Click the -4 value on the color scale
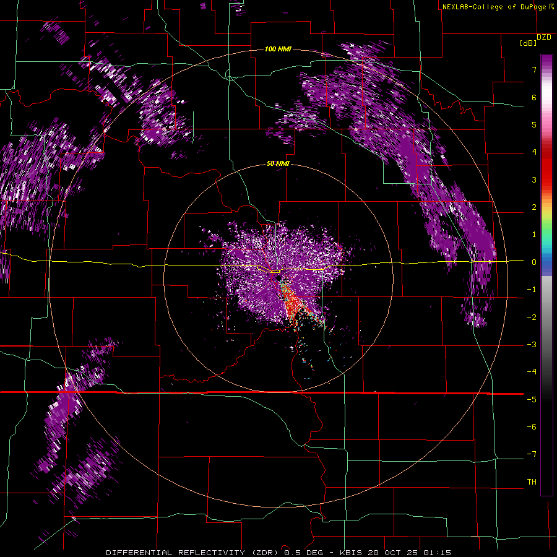Viewport: 557px width, 557px height. coord(532,372)
